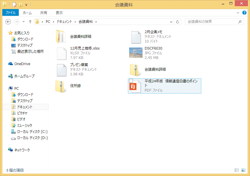Click the プレゼン草案 file name

pyautogui.click(x=79, y=65)
